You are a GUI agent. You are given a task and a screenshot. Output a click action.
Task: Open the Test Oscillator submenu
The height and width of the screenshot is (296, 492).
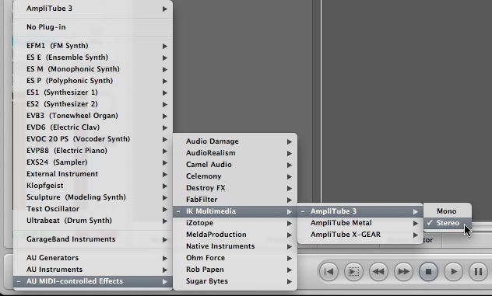coord(93,209)
